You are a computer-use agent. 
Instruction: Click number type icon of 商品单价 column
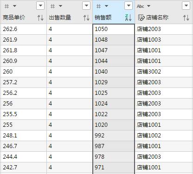[x=6, y=6]
